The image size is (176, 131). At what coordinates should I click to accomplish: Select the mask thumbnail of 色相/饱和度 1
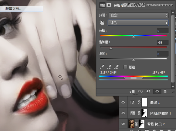(x=144, y=113)
